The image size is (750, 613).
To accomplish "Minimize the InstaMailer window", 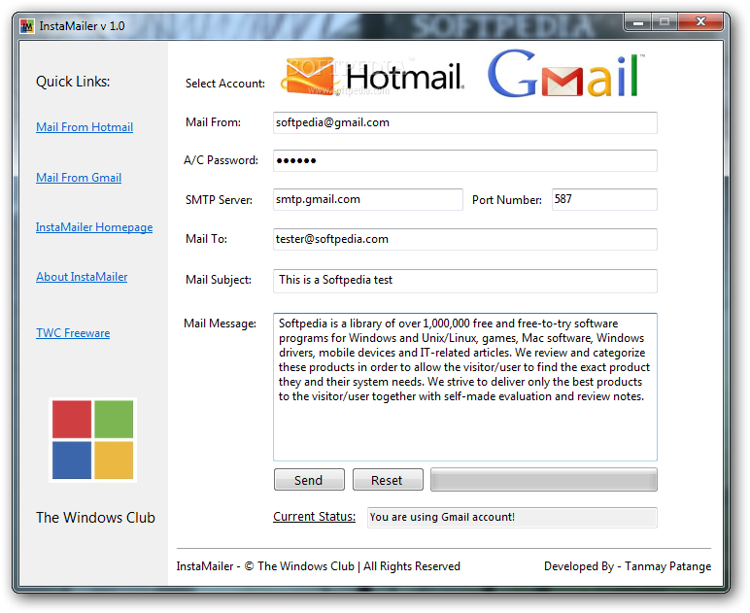I will (637, 22).
